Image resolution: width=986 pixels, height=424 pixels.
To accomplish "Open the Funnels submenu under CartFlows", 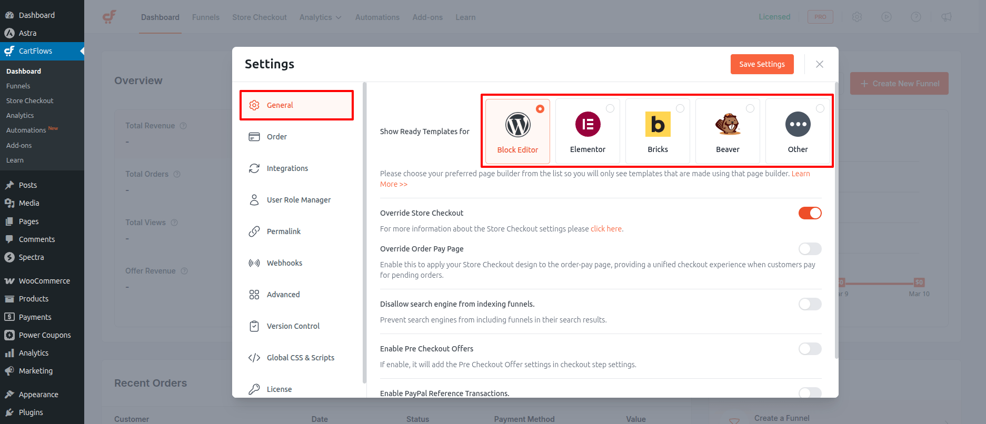I will (18, 86).
